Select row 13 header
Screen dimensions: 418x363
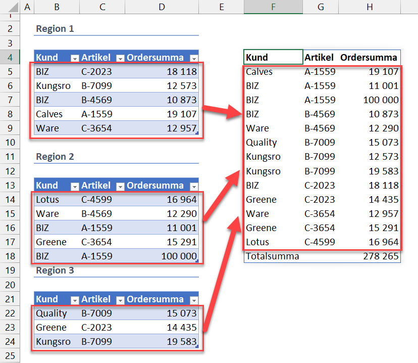10,185
